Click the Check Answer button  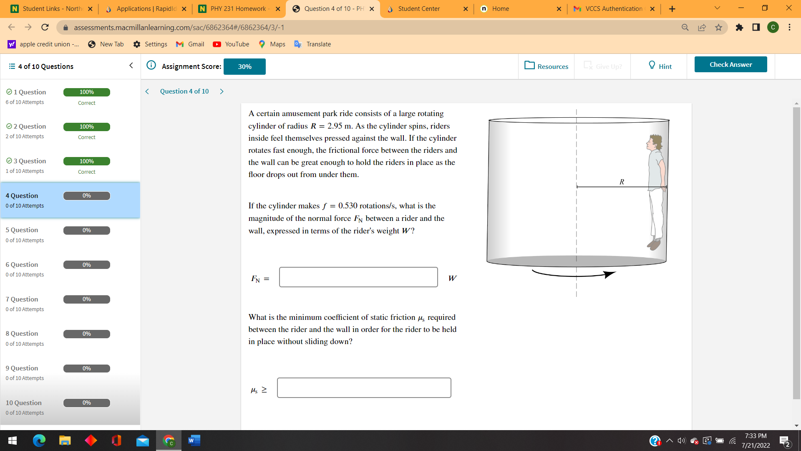(x=730, y=64)
